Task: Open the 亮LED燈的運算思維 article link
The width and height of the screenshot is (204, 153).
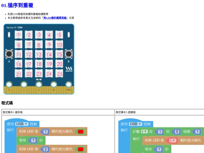Action: click(55, 18)
